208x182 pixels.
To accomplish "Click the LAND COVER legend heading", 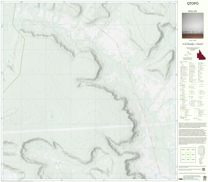I will coord(182,95).
